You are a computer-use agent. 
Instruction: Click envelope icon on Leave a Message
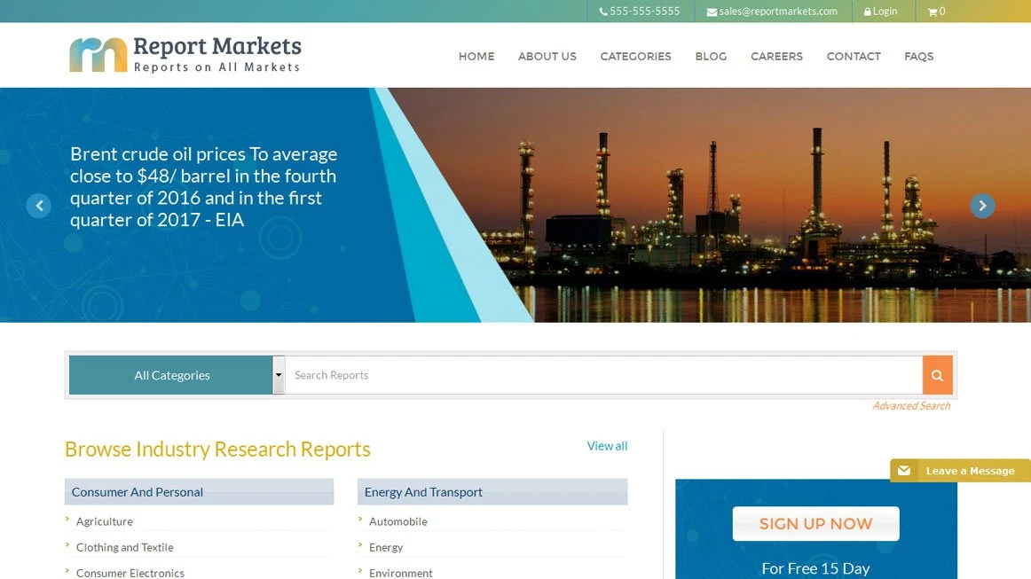click(904, 471)
